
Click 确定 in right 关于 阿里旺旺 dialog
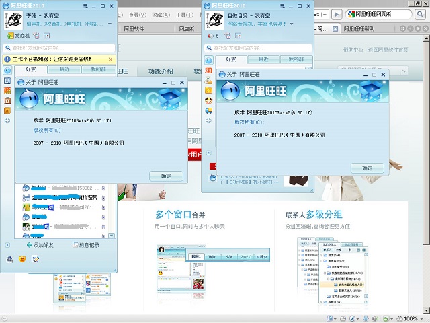(368, 168)
